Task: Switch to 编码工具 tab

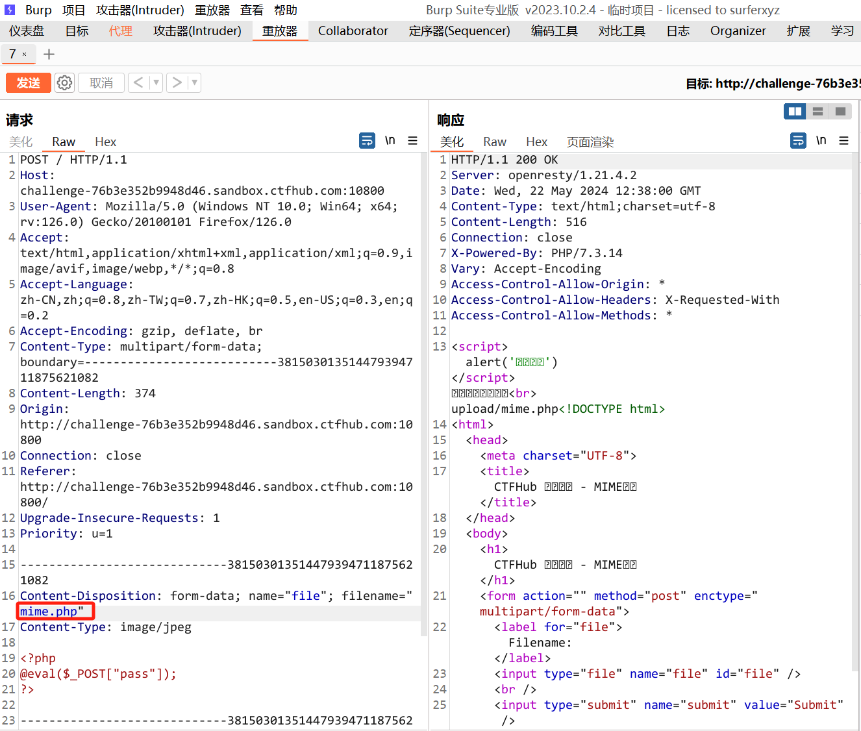Action: 555,31
